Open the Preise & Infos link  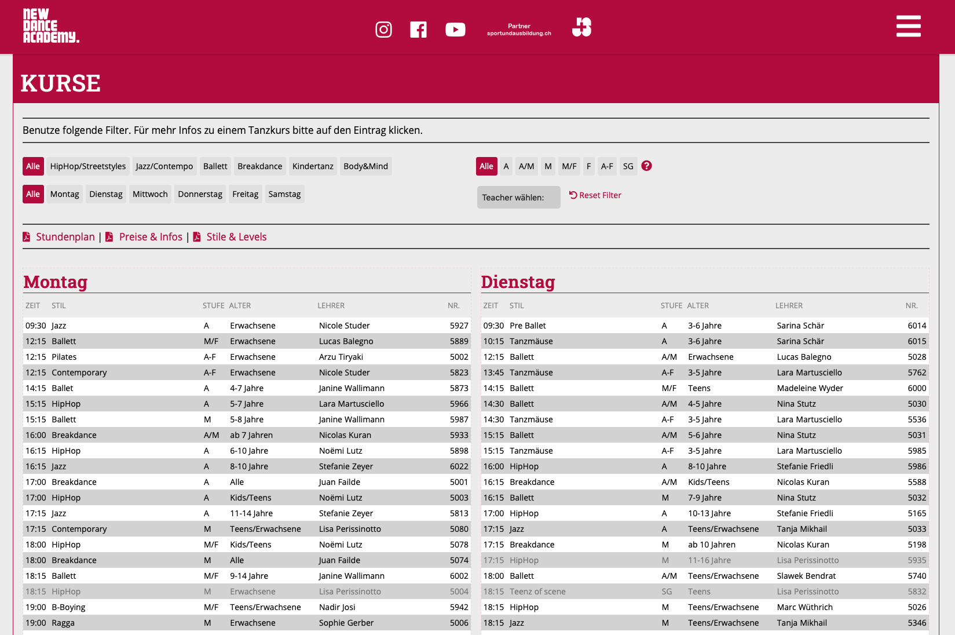tap(151, 237)
